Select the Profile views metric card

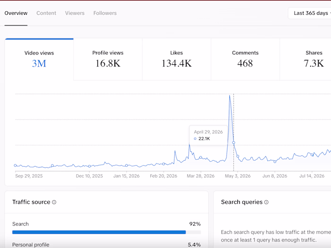[x=108, y=60]
